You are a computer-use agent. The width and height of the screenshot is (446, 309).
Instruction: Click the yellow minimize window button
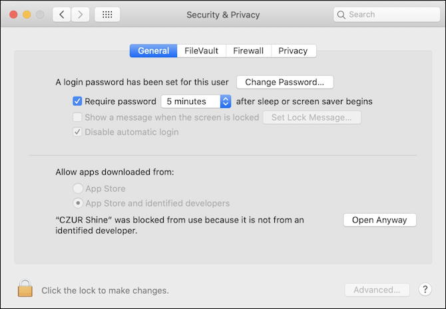coord(27,15)
